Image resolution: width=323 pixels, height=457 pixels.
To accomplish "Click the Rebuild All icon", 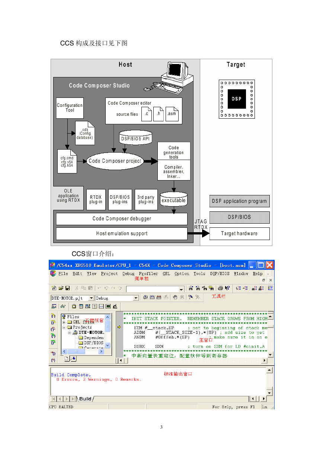I will tap(159, 297).
